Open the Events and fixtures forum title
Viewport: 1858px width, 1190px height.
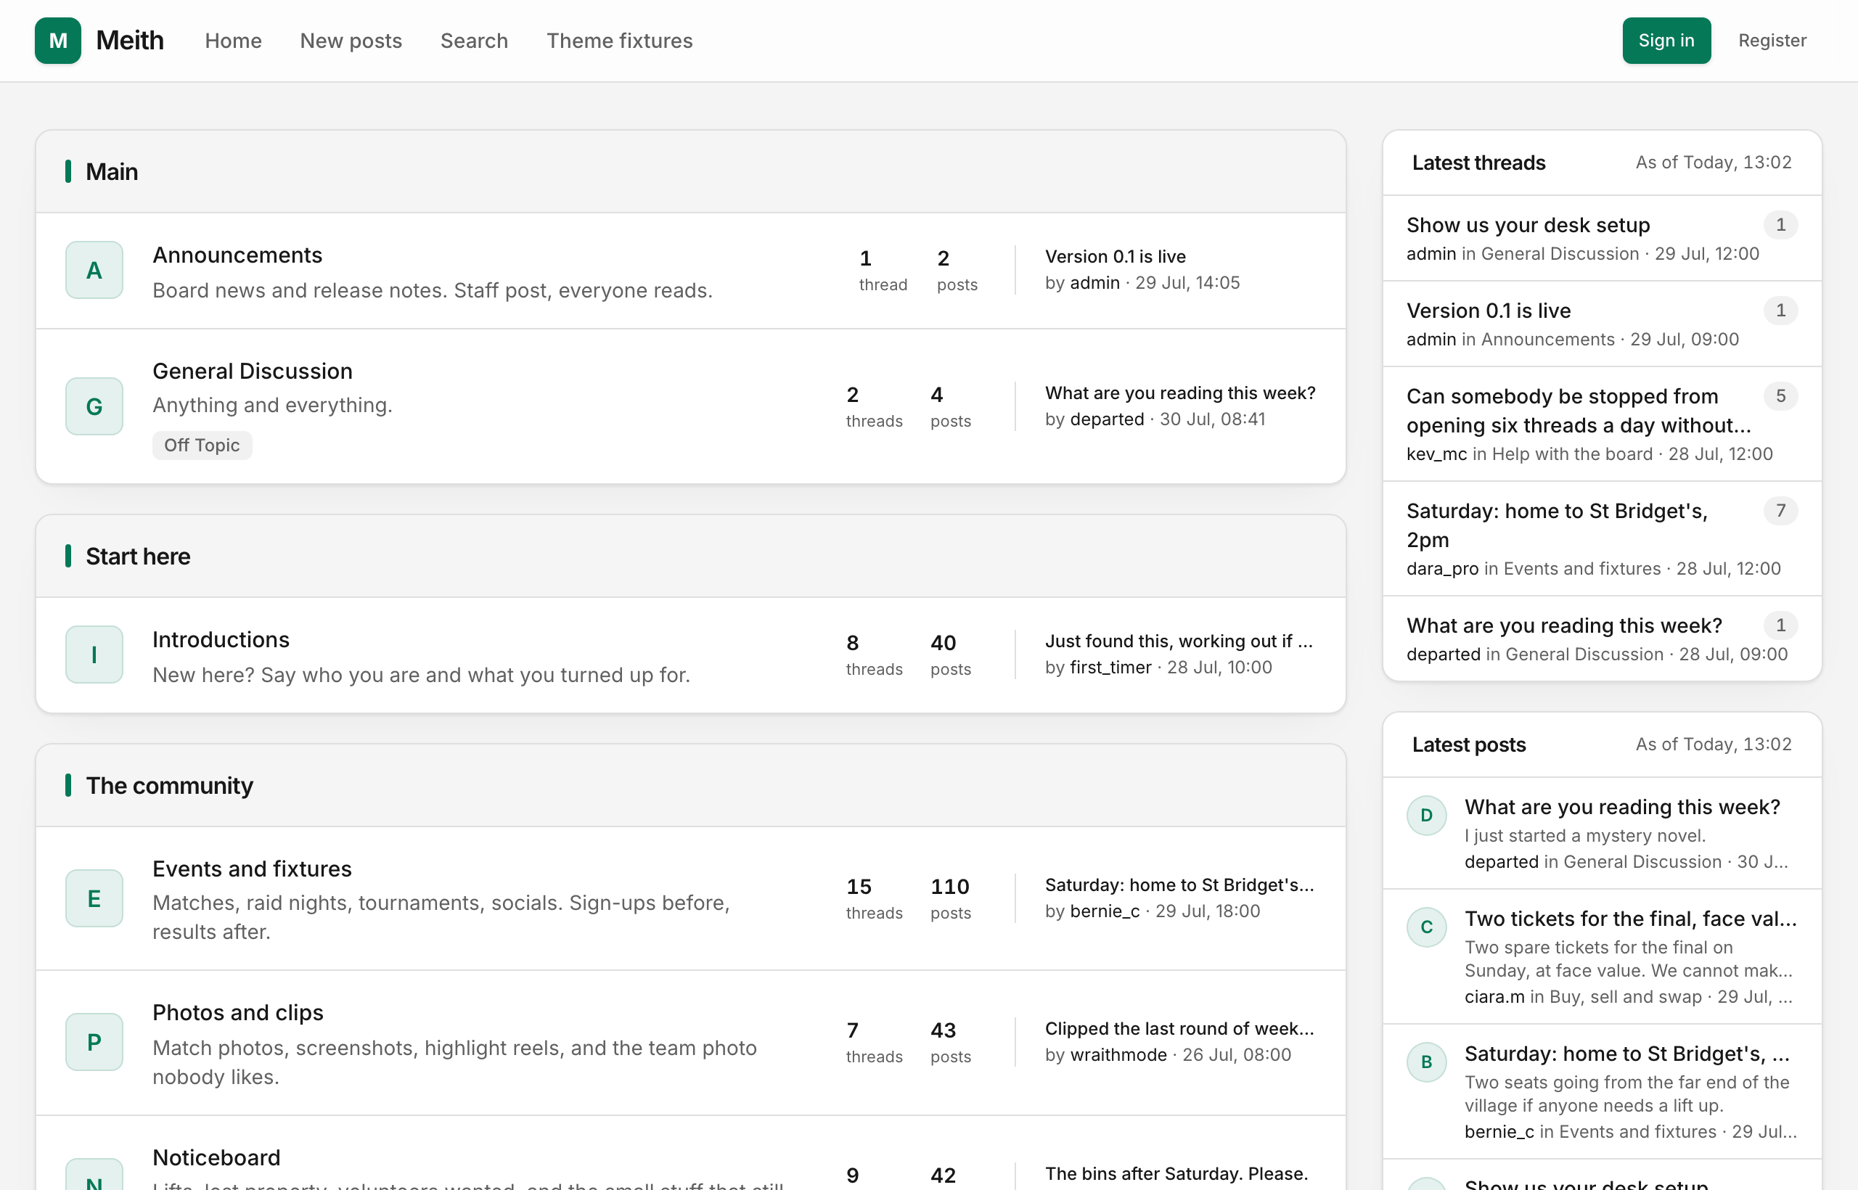[x=252, y=869]
